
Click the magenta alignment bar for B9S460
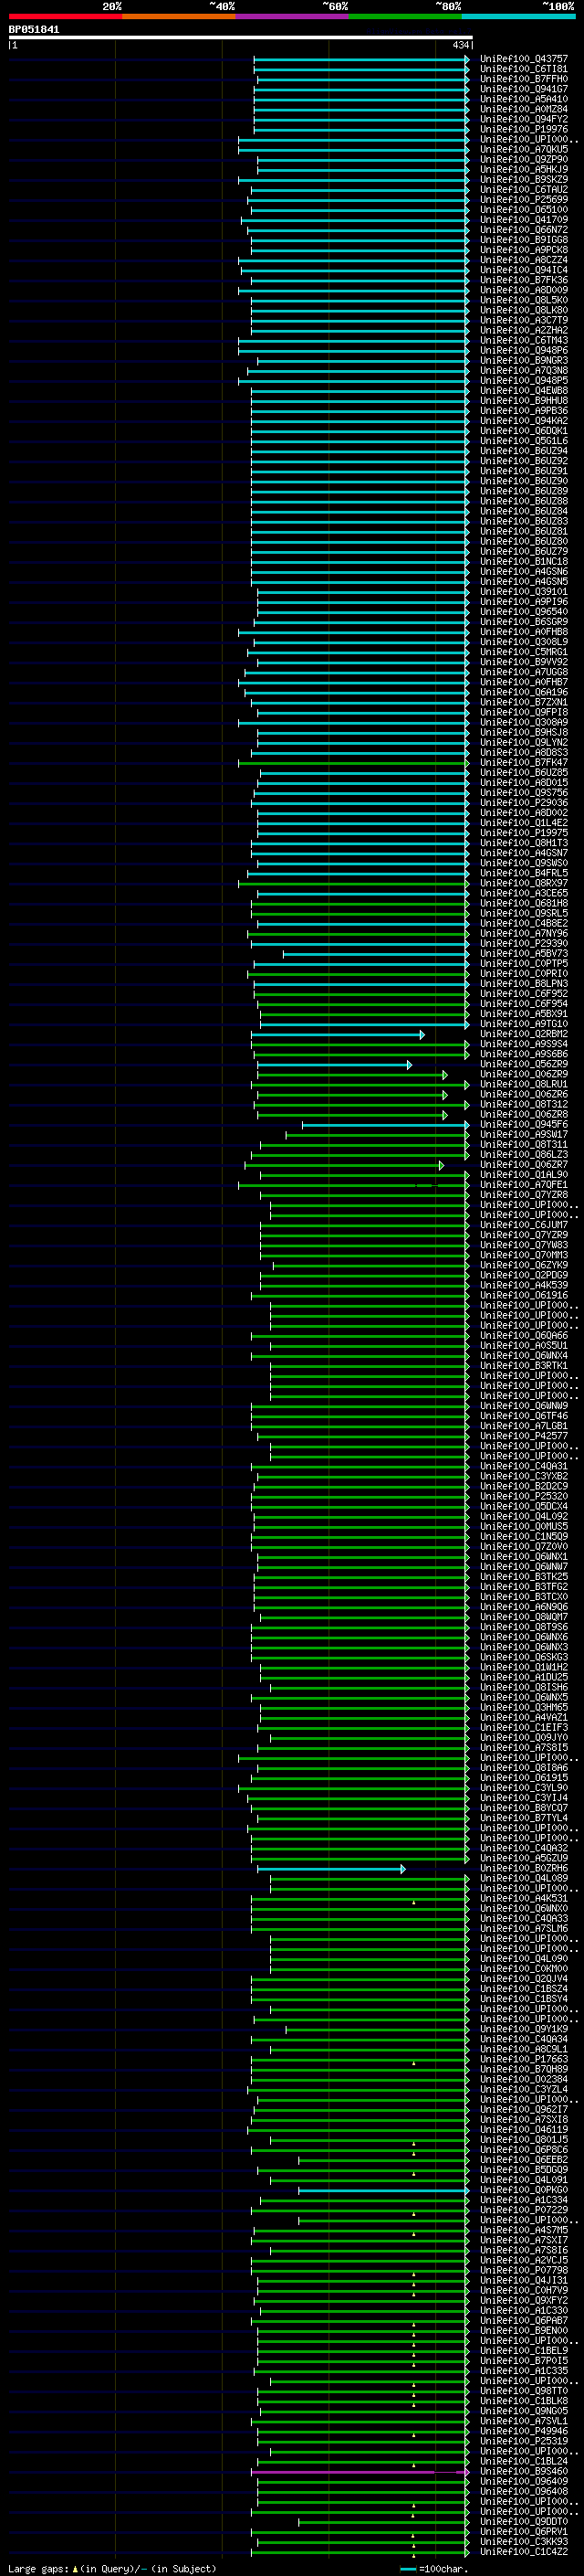tap(360, 2472)
